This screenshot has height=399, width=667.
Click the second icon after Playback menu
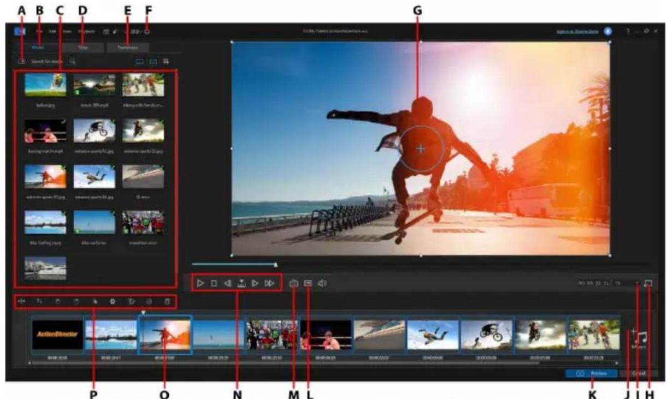[x=116, y=32]
